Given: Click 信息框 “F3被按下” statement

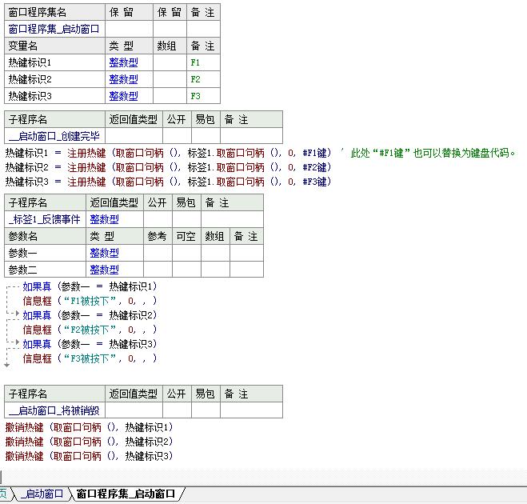Looking at the screenshot, I should (90, 358).
